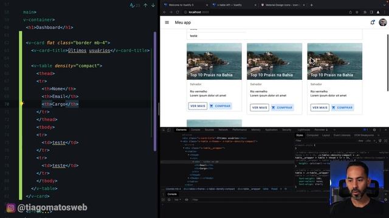The image size is (389, 218).
Task: Click VER MAIS on the second card
Action: pos(260,108)
